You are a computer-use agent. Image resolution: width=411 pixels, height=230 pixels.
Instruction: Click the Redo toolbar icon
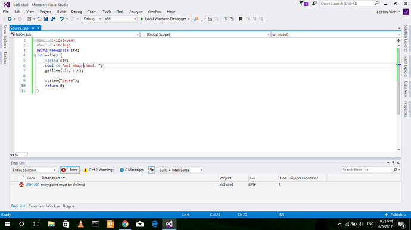[72, 19]
